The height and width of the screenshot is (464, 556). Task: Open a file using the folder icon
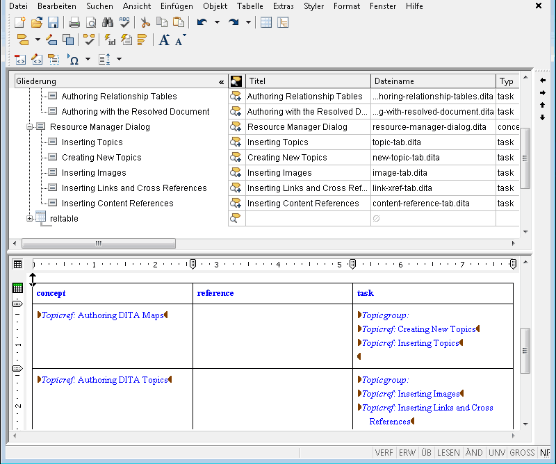click(x=37, y=22)
